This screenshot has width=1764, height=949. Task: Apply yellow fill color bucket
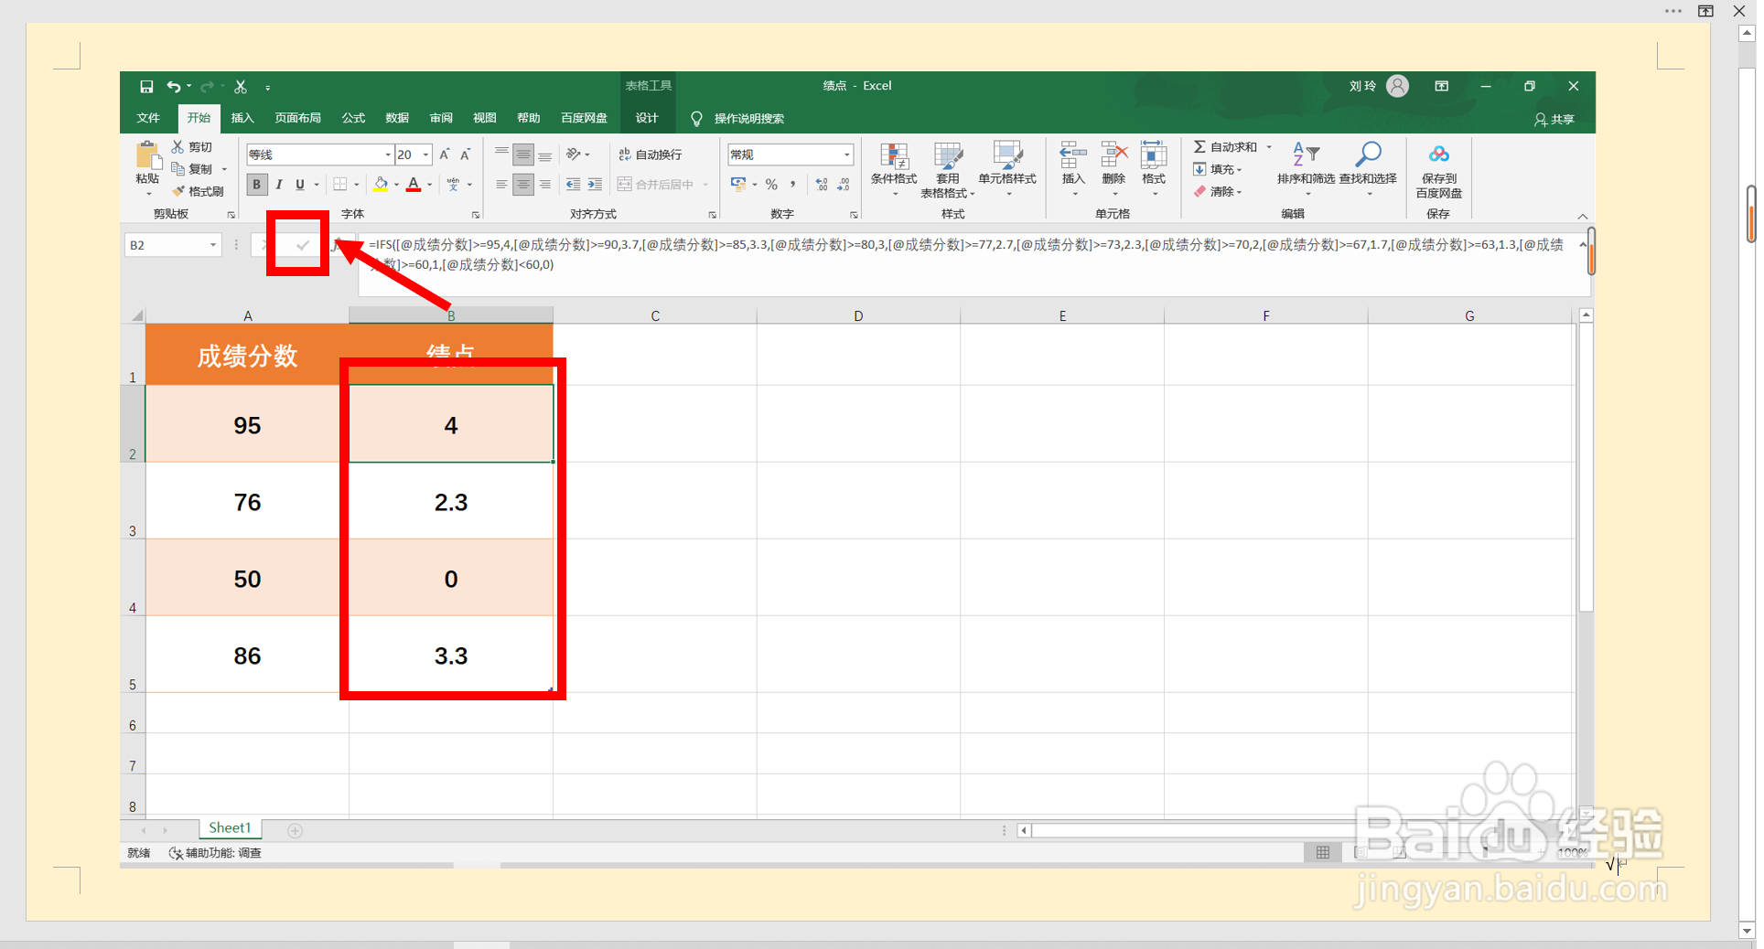[381, 185]
